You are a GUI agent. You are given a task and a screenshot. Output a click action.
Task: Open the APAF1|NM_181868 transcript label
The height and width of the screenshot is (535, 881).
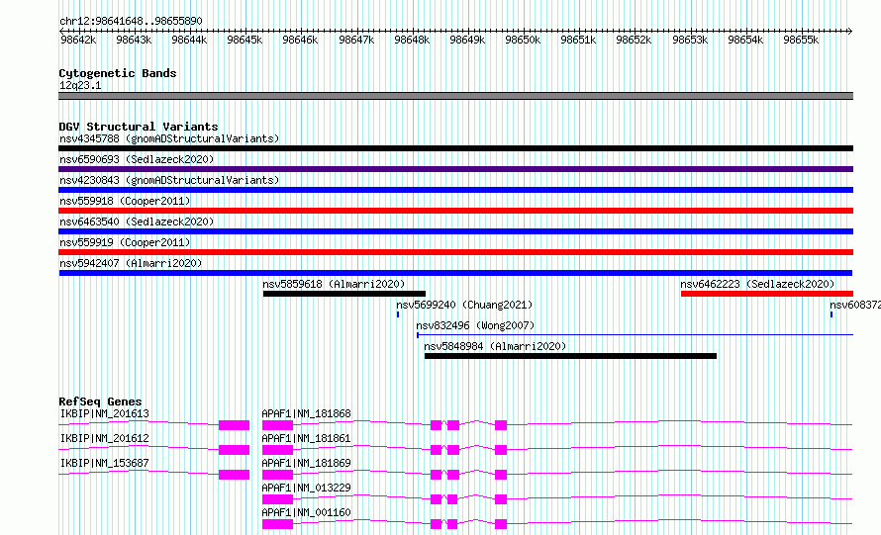(306, 413)
